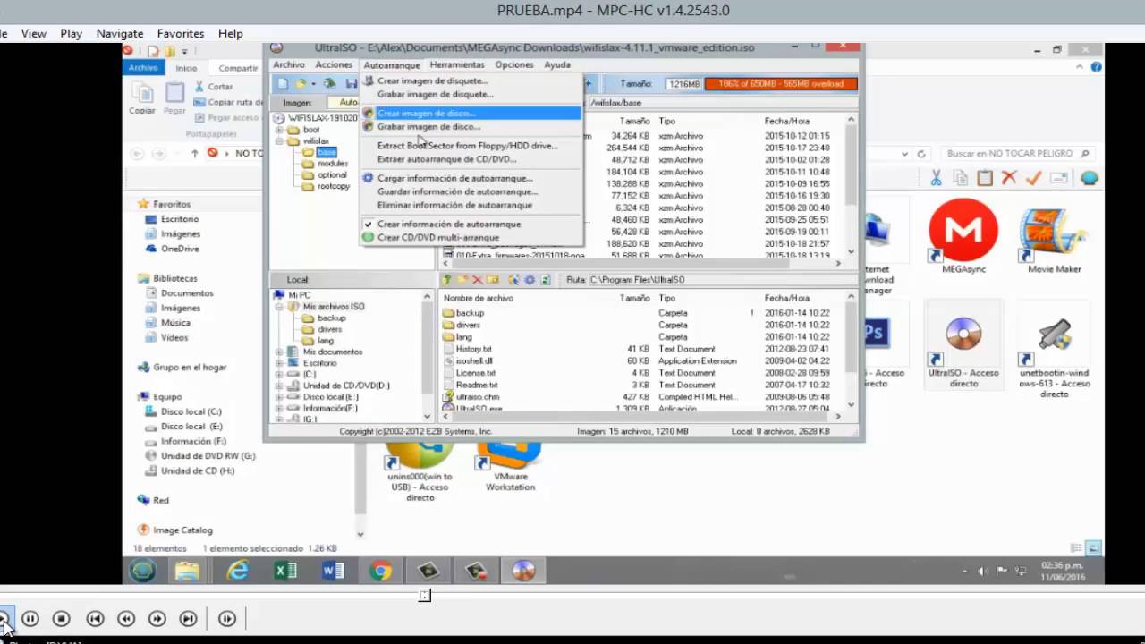Open MPC-HC View menu
This screenshot has height=644, width=1145.
tap(34, 33)
